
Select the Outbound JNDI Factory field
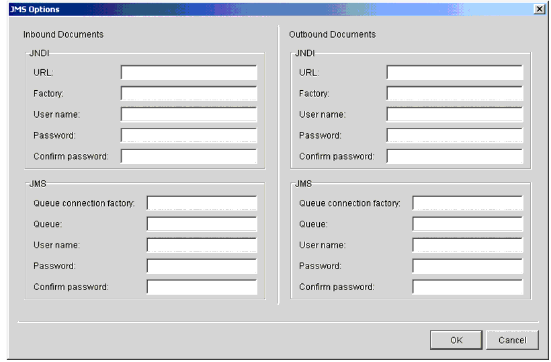coord(455,94)
